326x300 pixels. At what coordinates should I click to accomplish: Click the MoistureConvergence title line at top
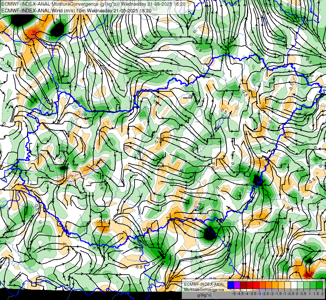pos(93,4)
